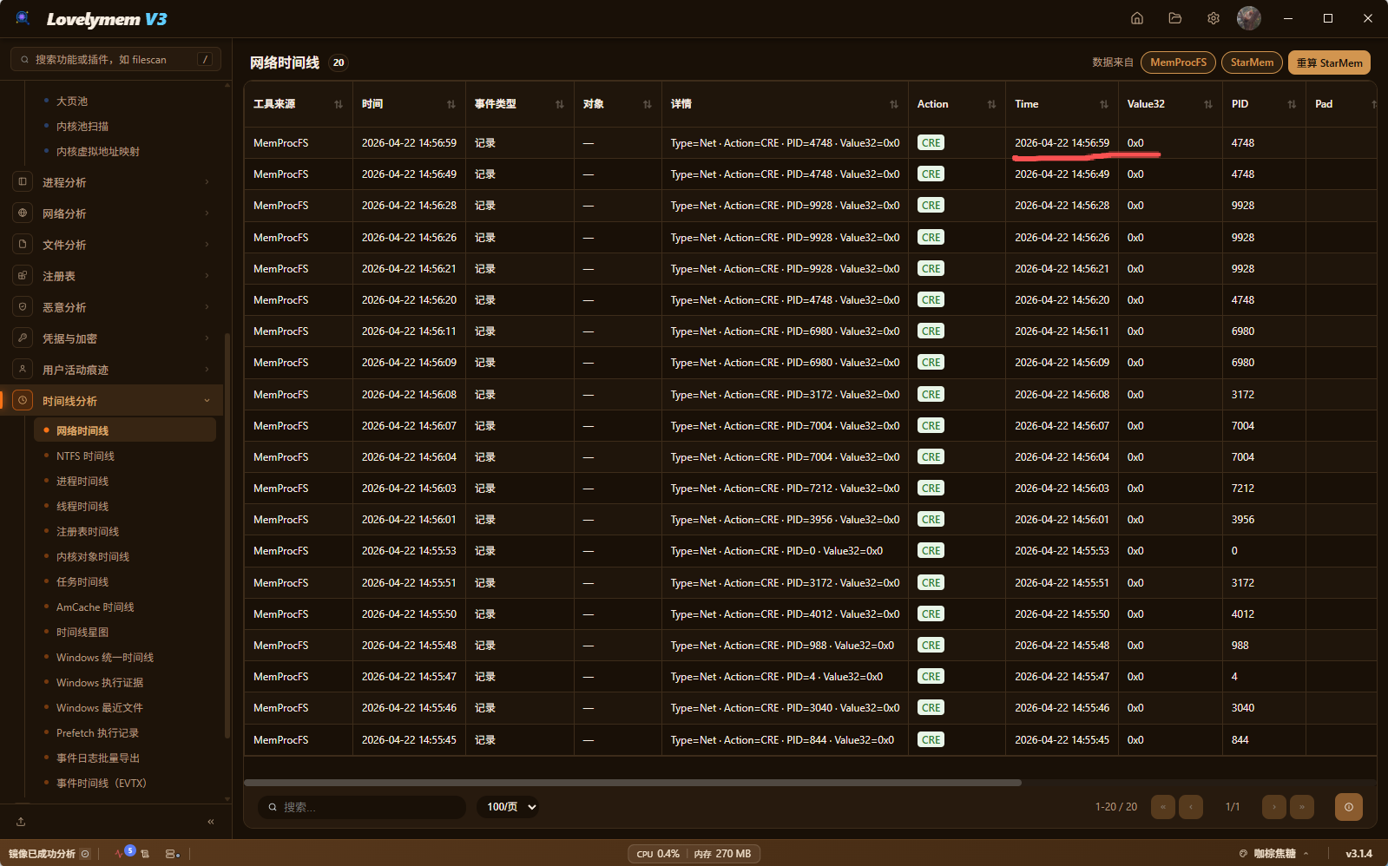Screen dimensions: 1388x866
Task: Open the activity monitor icon with badge 5
Action: 122,854
